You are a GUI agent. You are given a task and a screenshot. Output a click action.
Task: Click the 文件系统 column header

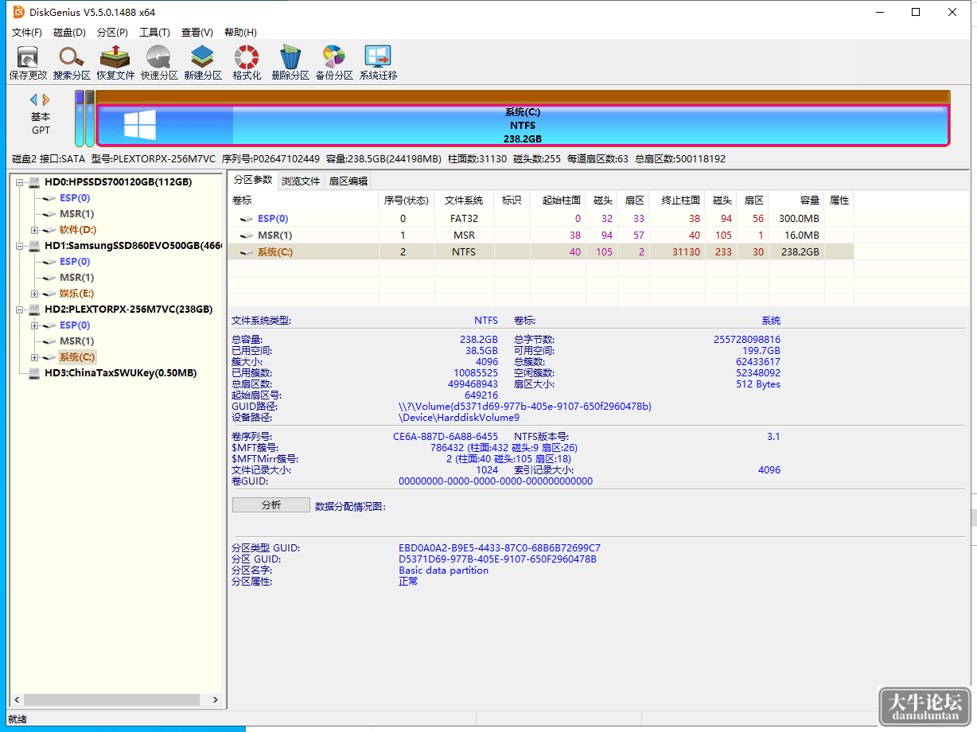pos(464,200)
